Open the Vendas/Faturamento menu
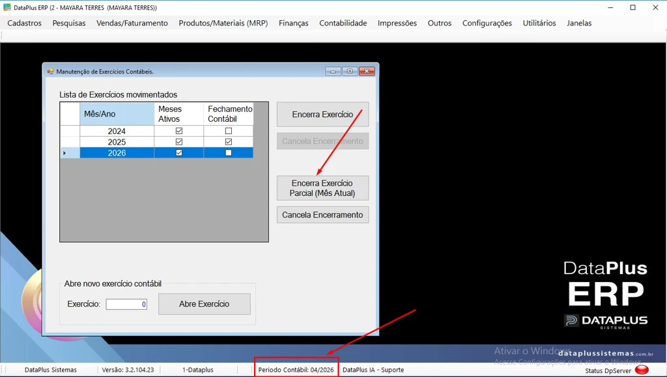 [132, 23]
